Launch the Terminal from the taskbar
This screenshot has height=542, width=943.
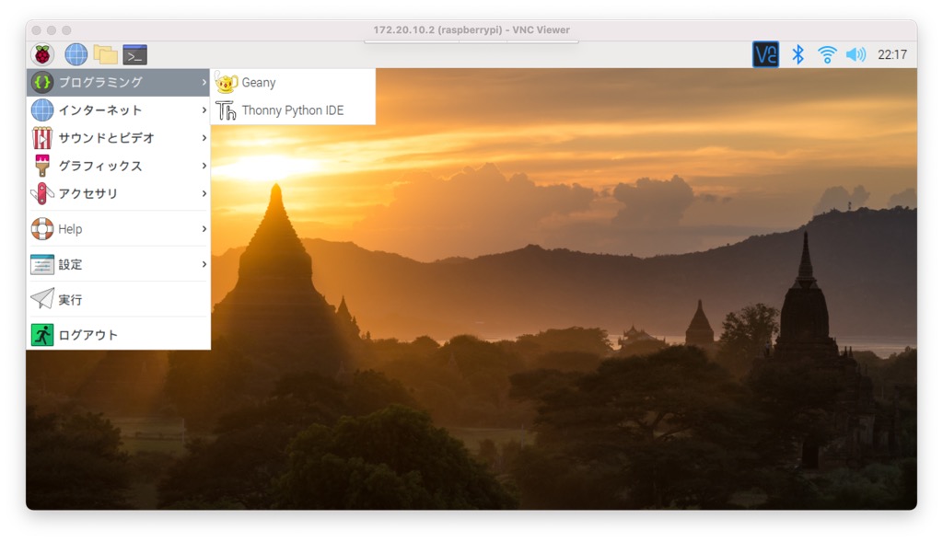click(x=134, y=54)
